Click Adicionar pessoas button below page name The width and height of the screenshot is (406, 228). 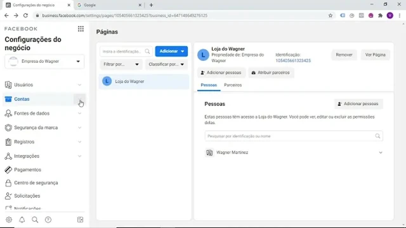point(221,73)
